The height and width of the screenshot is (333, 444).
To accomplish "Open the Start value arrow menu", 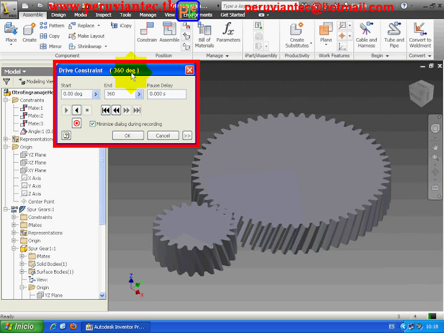I will point(96,94).
